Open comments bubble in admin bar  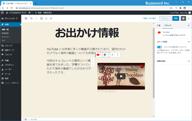coord(31,13)
